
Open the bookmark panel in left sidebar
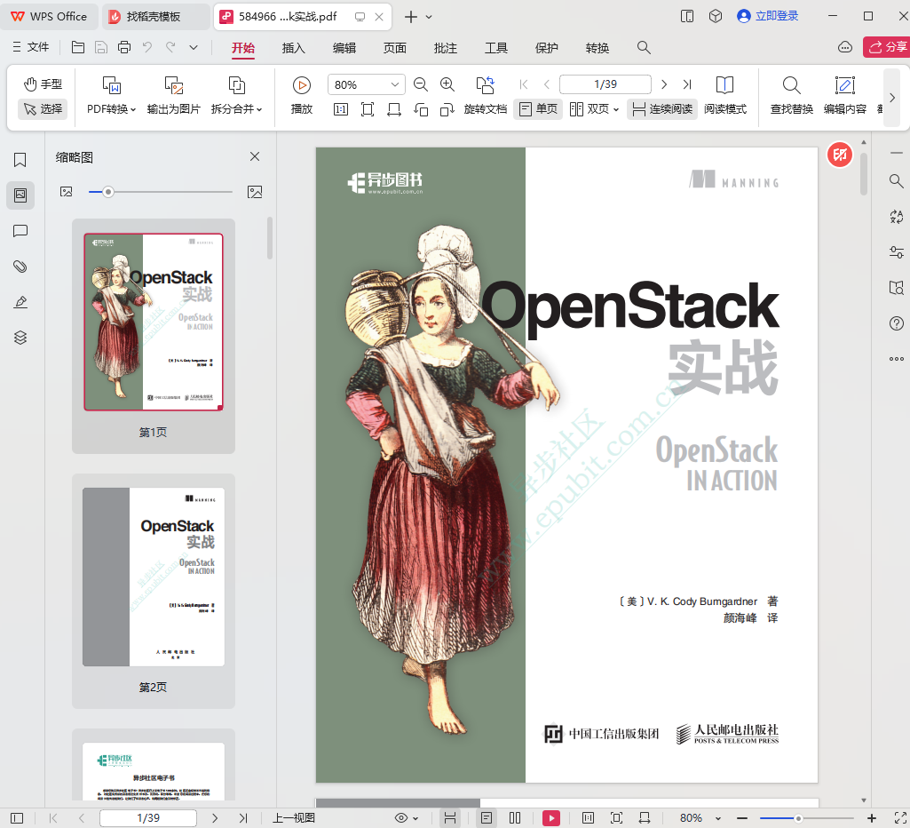pos(20,160)
